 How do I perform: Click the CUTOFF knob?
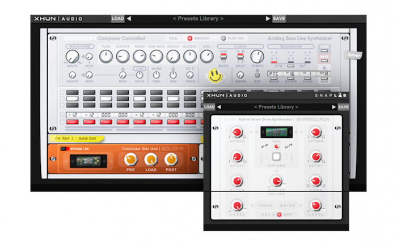[x=123, y=57]
